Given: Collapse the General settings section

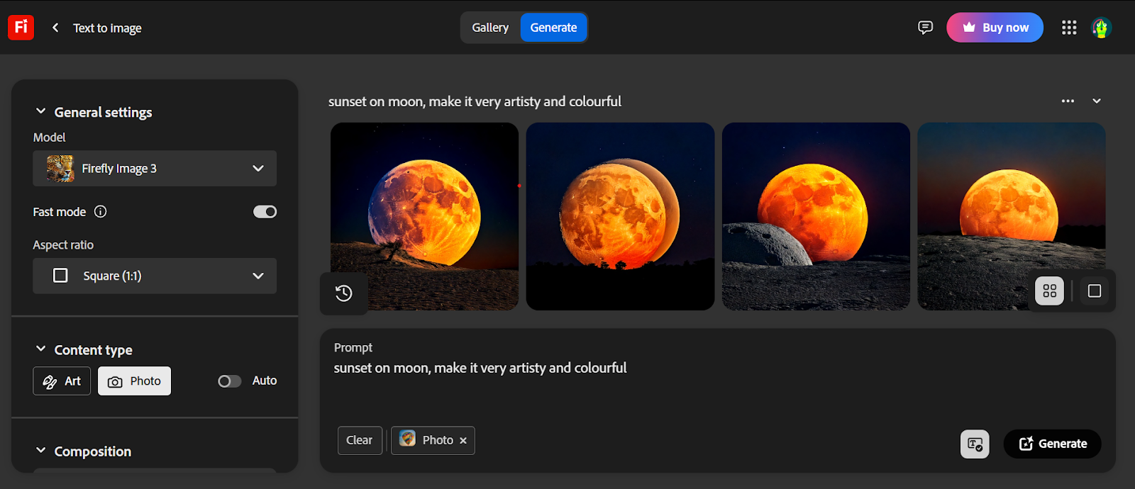Looking at the screenshot, I should [x=41, y=111].
